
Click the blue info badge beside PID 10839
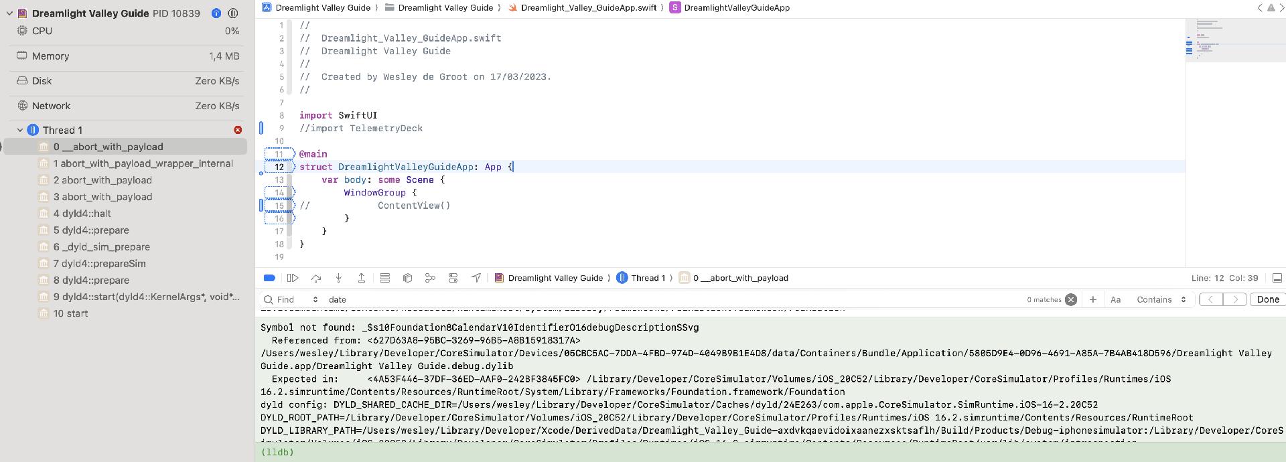click(x=216, y=13)
